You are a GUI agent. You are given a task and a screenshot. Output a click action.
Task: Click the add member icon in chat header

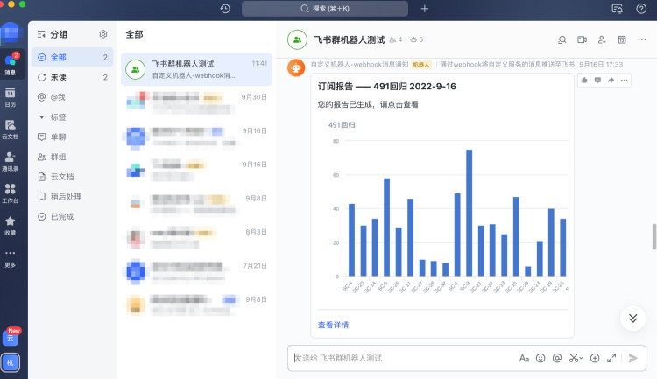[x=602, y=39]
